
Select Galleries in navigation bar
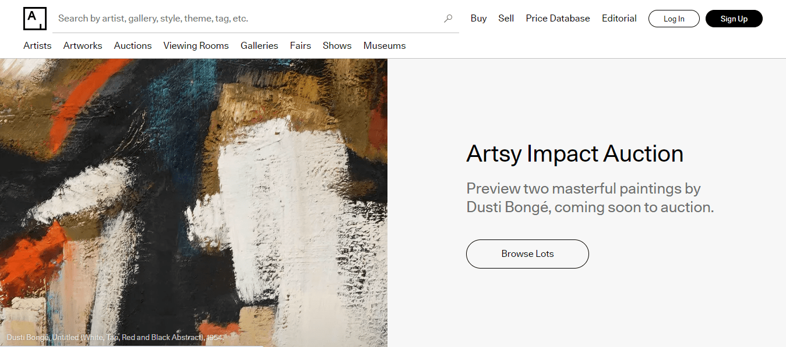259,45
